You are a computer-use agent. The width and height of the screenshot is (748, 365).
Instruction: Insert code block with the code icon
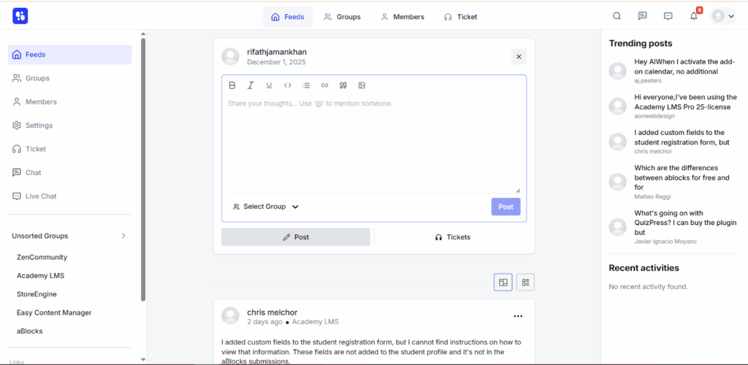coord(288,85)
